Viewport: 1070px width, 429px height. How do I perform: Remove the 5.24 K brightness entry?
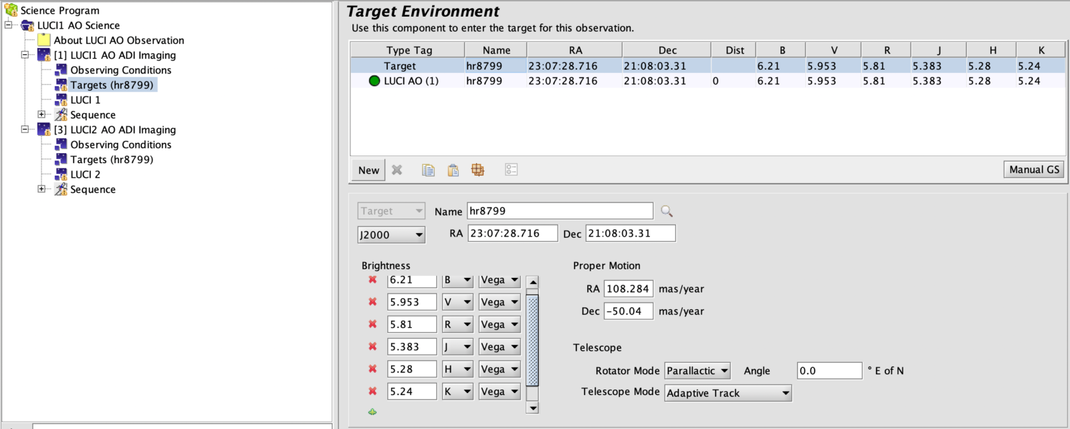click(x=372, y=392)
